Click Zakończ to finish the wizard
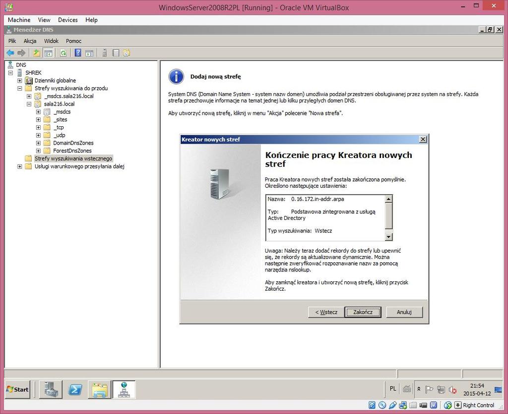 (x=363, y=312)
